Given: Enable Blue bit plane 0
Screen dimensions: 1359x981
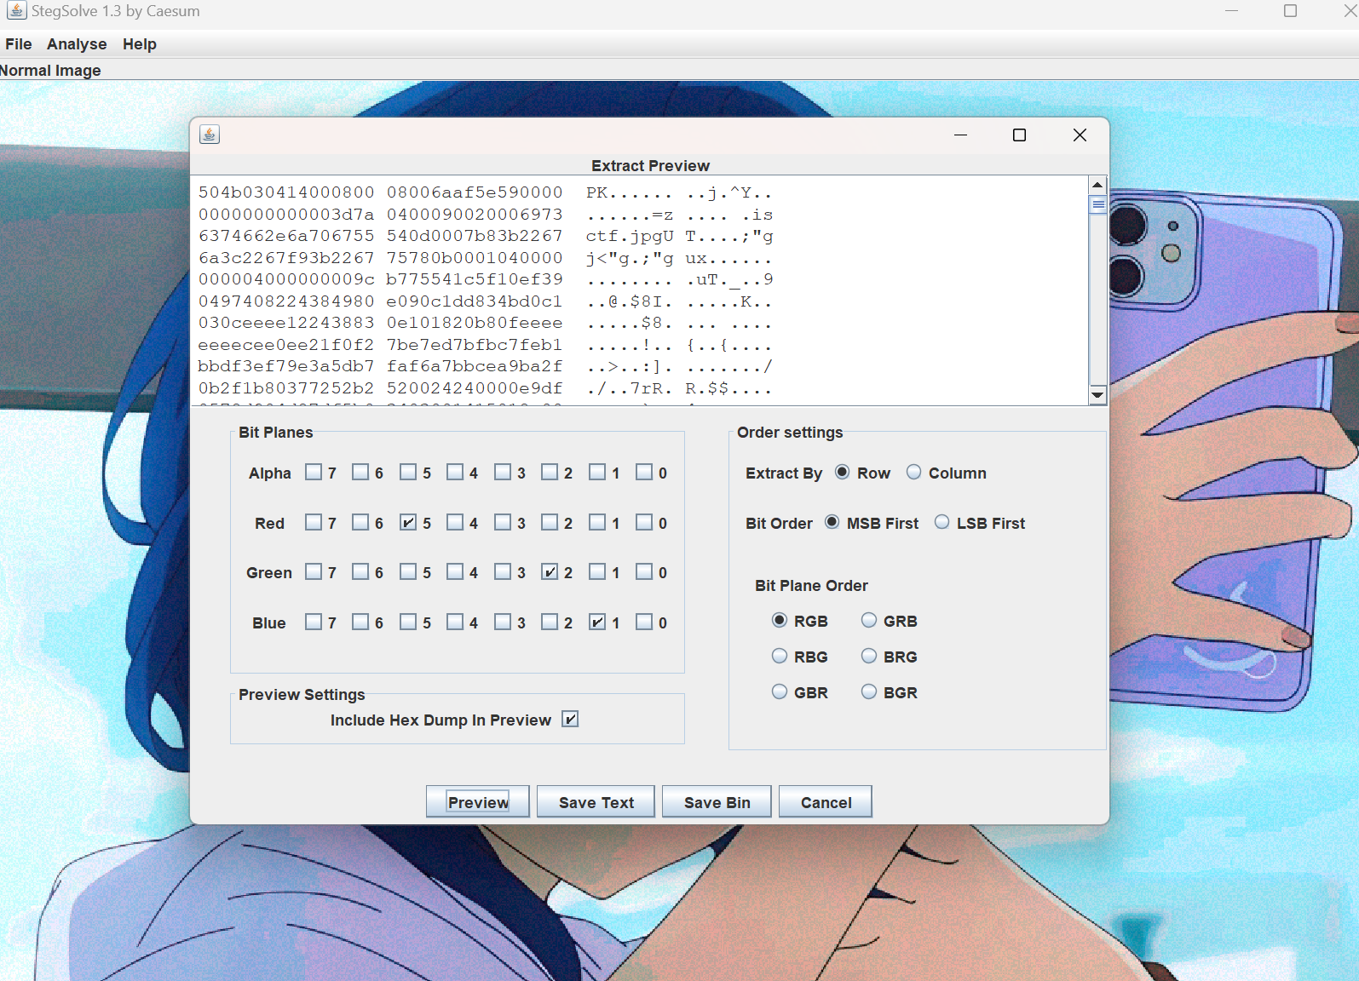Looking at the screenshot, I should click(x=644, y=622).
